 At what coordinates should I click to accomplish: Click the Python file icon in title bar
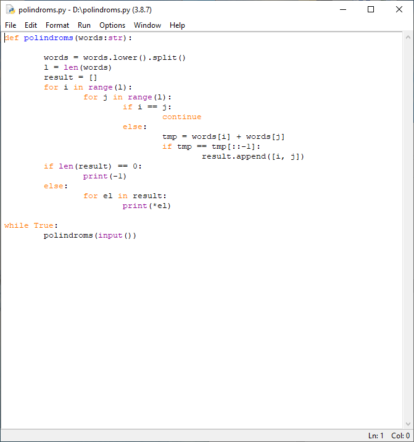click(10, 10)
